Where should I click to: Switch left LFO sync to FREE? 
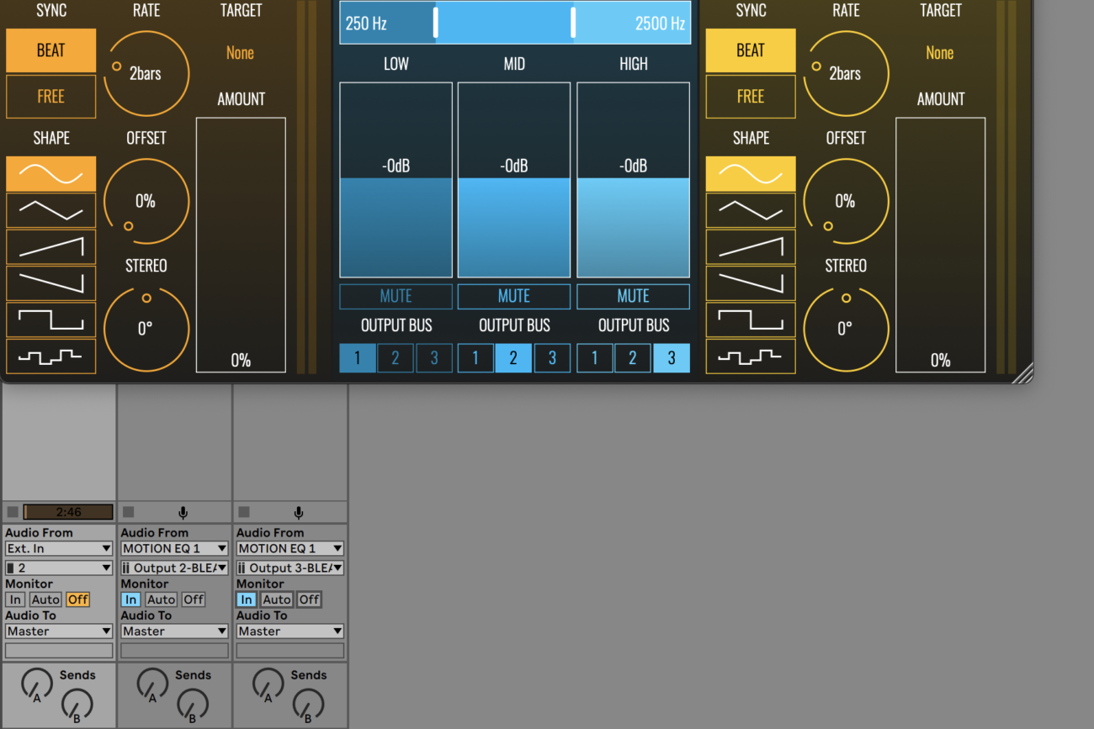50,97
